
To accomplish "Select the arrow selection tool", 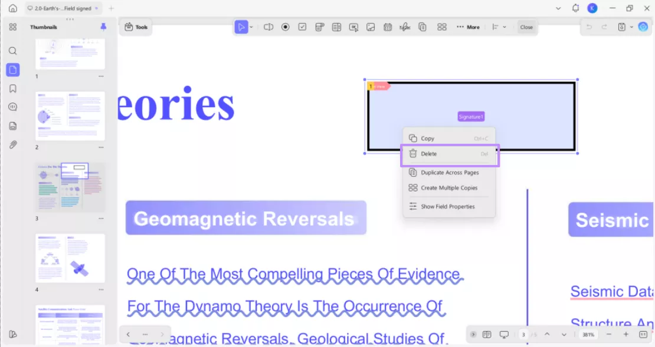I will point(241,27).
